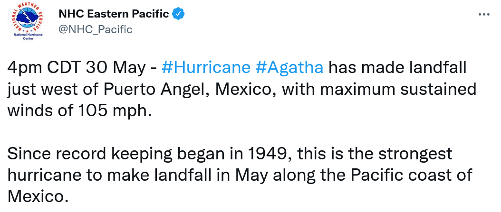This screenshot has width=501, height=212.
Task: Open the #Hurricane hashtag link
Action: click(205, 68)
